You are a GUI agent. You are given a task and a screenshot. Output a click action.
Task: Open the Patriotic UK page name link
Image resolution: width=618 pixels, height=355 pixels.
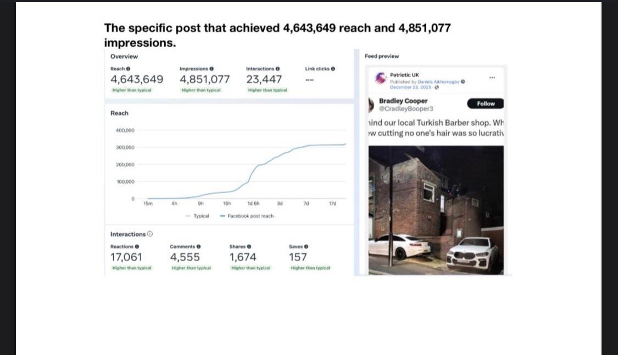(404, 75)
